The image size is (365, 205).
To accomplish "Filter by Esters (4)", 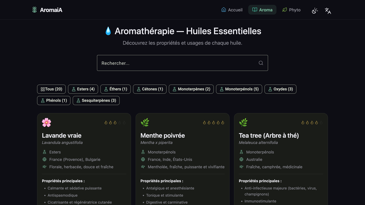I will 83,89.
